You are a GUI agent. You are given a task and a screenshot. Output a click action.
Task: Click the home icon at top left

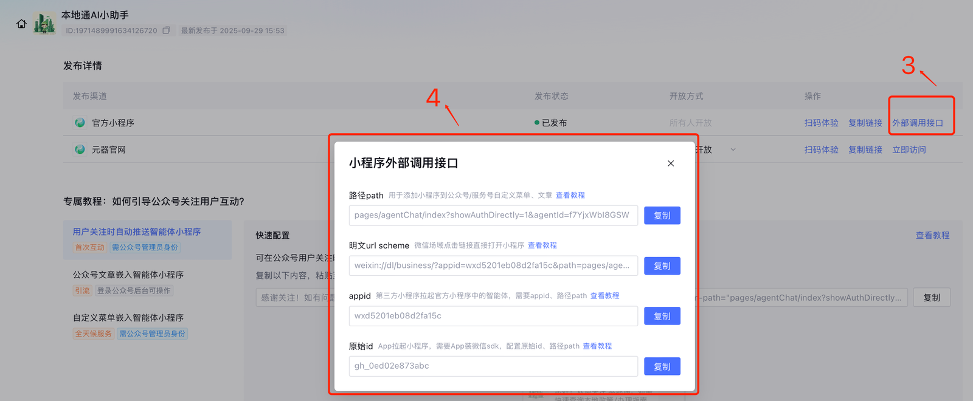point(21,24)
